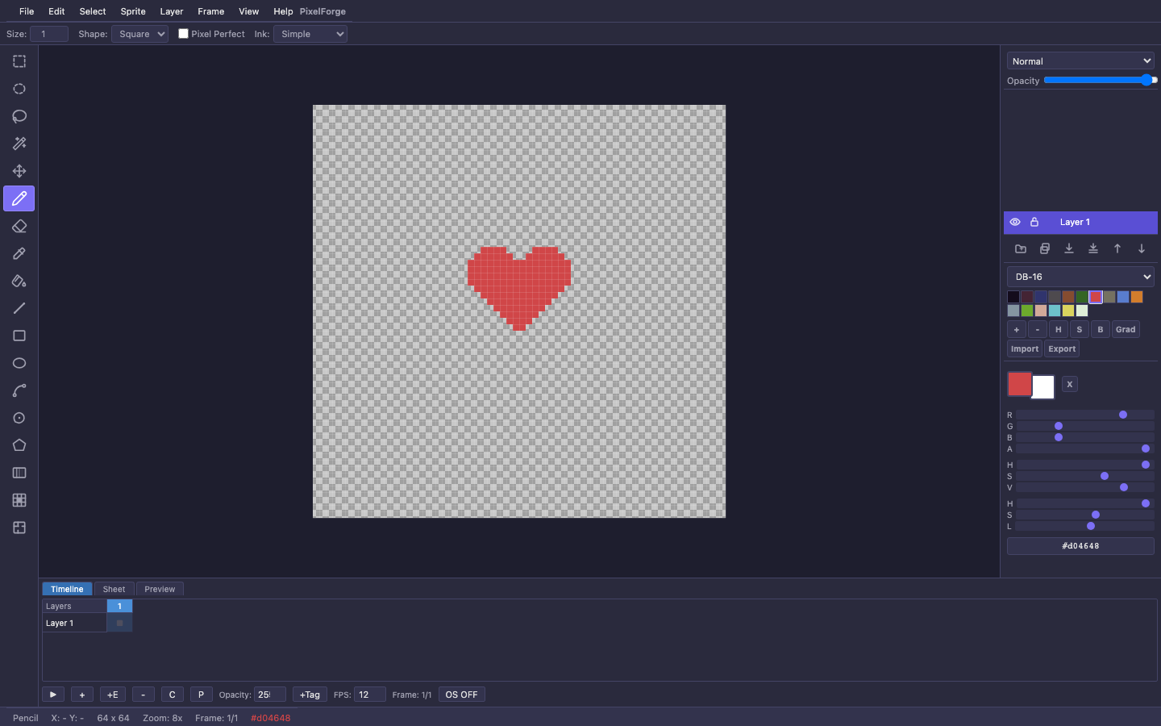Expand the DB-16 palette dropdown
1161x726 pixels.
(x=1080, y=277)
